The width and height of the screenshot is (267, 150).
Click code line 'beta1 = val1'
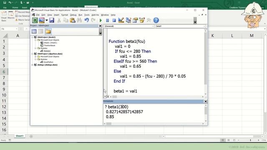coord(125,91)
